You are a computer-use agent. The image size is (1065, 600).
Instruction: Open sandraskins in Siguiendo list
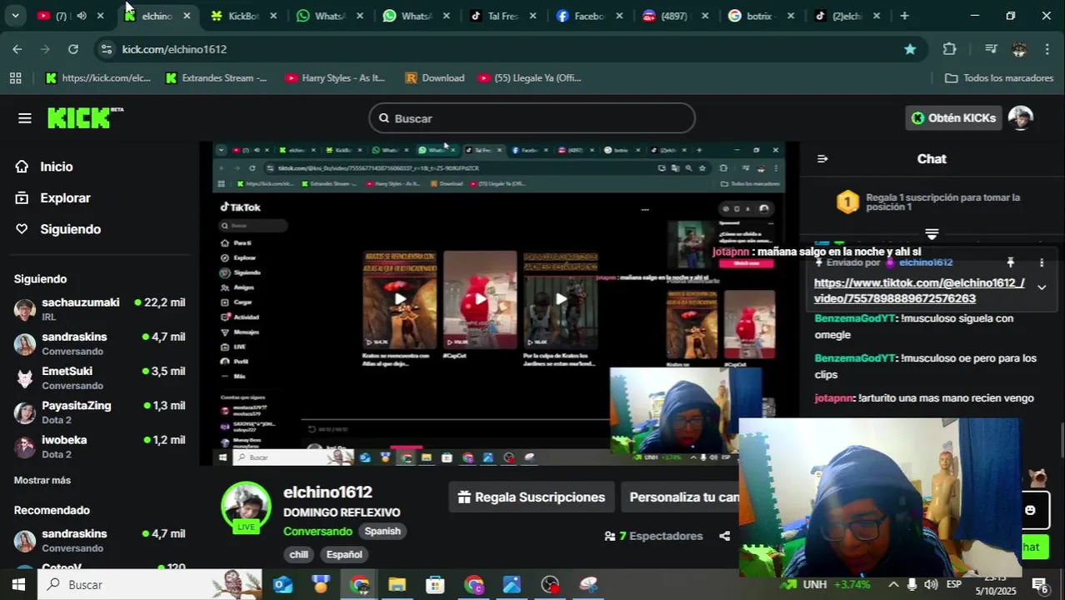pos(100,343)
